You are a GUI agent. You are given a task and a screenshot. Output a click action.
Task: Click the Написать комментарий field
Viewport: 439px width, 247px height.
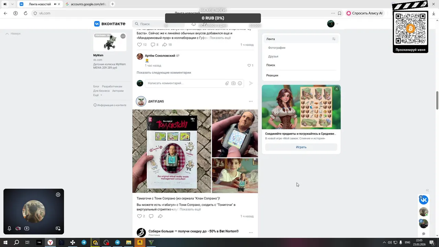[185, 83]
